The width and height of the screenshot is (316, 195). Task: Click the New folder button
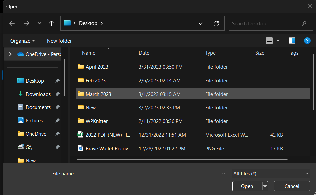pos(59,41)
